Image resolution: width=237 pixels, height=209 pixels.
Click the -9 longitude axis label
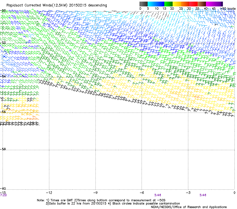coord(95,193)
